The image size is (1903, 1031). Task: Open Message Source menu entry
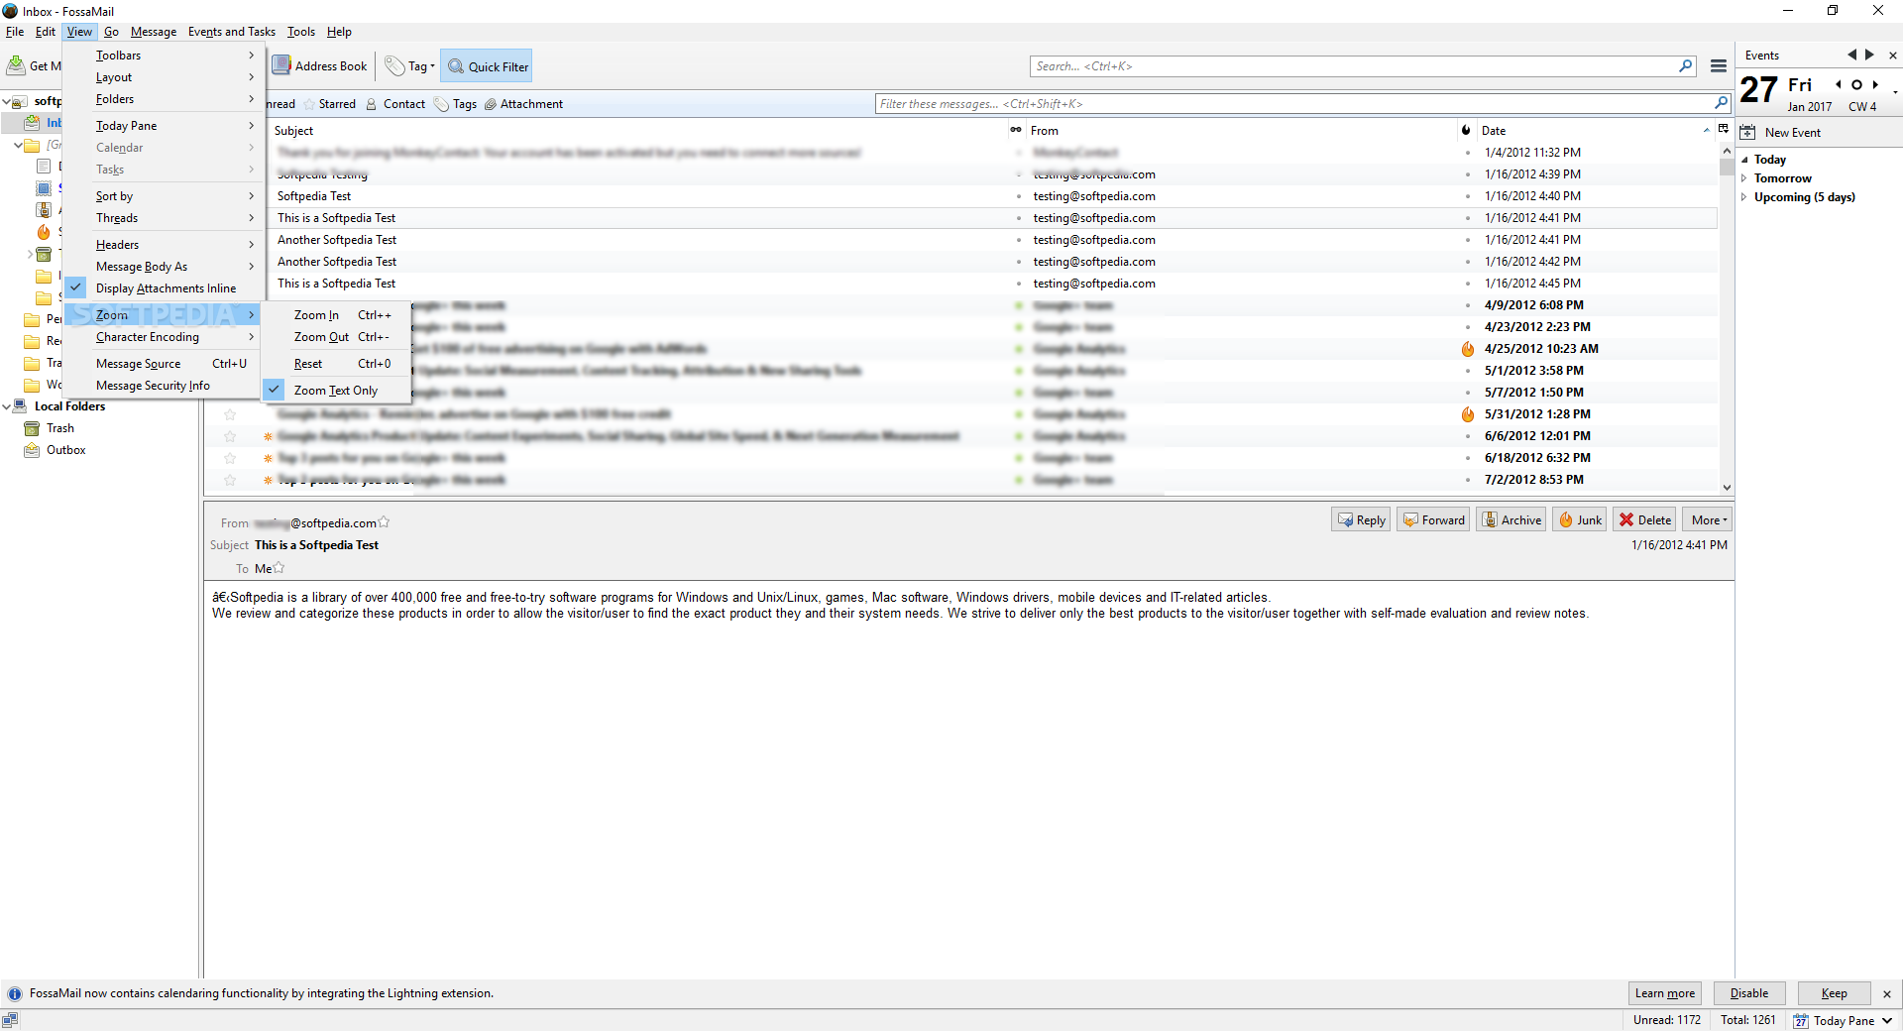pyautogui.click(x=164, y=364)
